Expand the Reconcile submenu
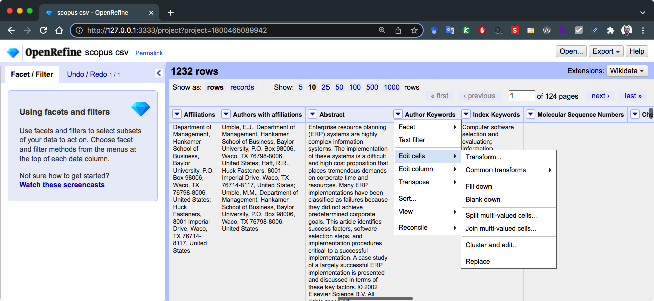This screenshot has width=654, height=301. point(427,227)
